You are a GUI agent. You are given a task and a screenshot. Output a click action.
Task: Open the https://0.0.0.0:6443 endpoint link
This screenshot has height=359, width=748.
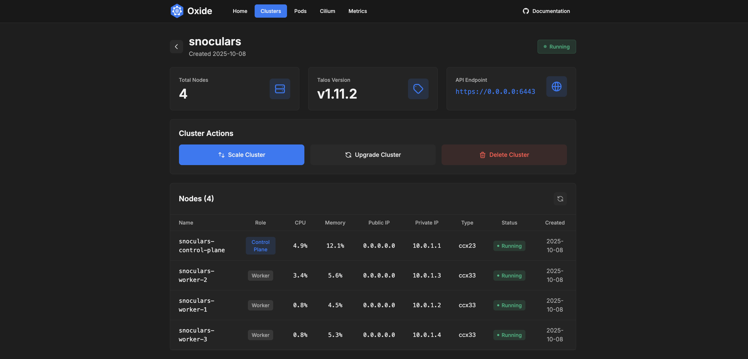(x=495, y=92)
